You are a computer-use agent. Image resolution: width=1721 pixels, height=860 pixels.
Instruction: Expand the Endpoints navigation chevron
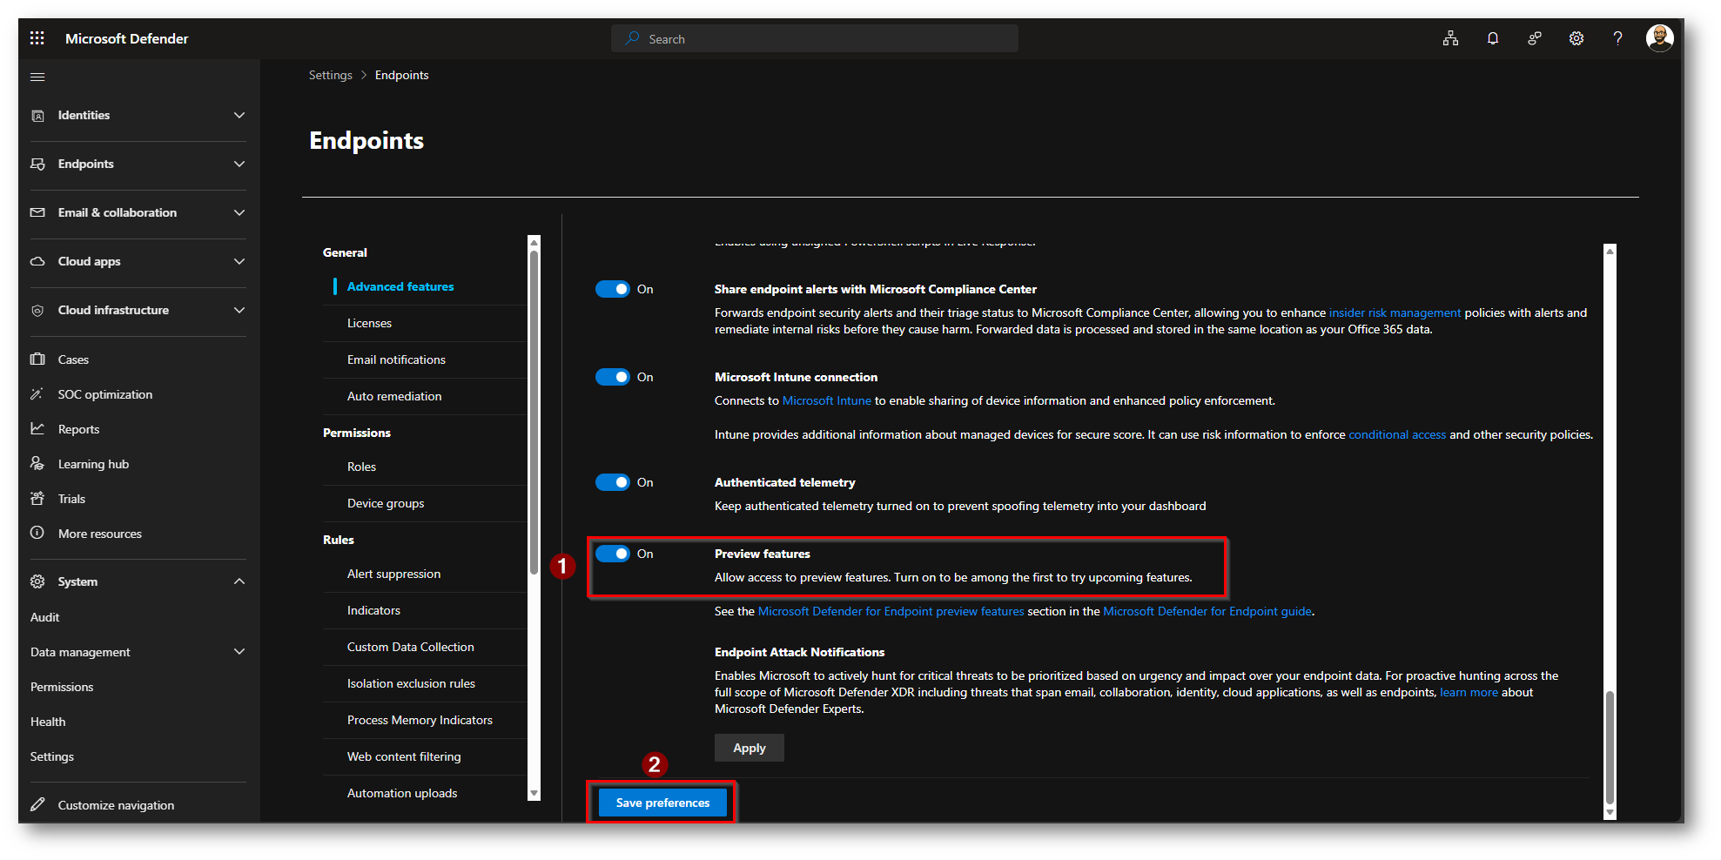pos(239,165)
